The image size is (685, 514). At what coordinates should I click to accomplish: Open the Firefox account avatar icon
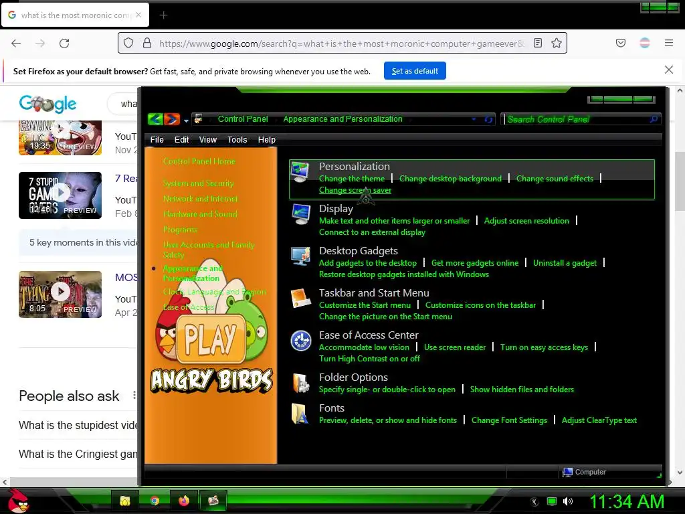coord(644,43)
